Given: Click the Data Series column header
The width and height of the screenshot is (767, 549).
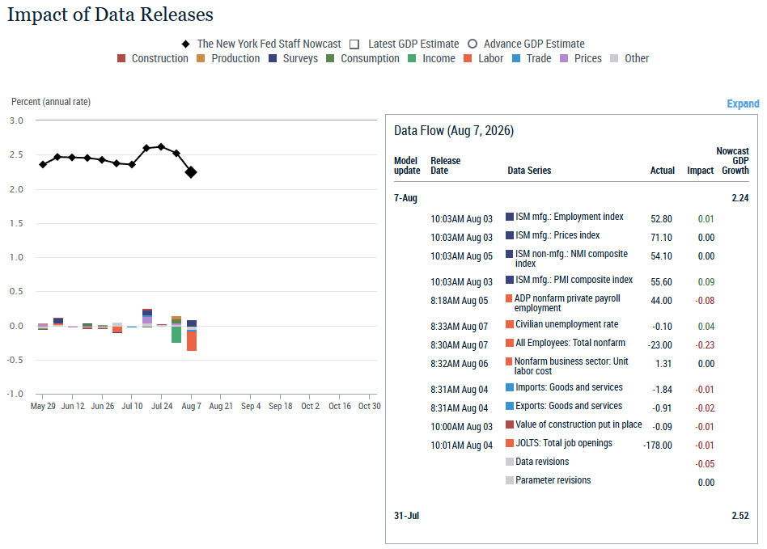Looking at the screenshot, I should 529,170.
